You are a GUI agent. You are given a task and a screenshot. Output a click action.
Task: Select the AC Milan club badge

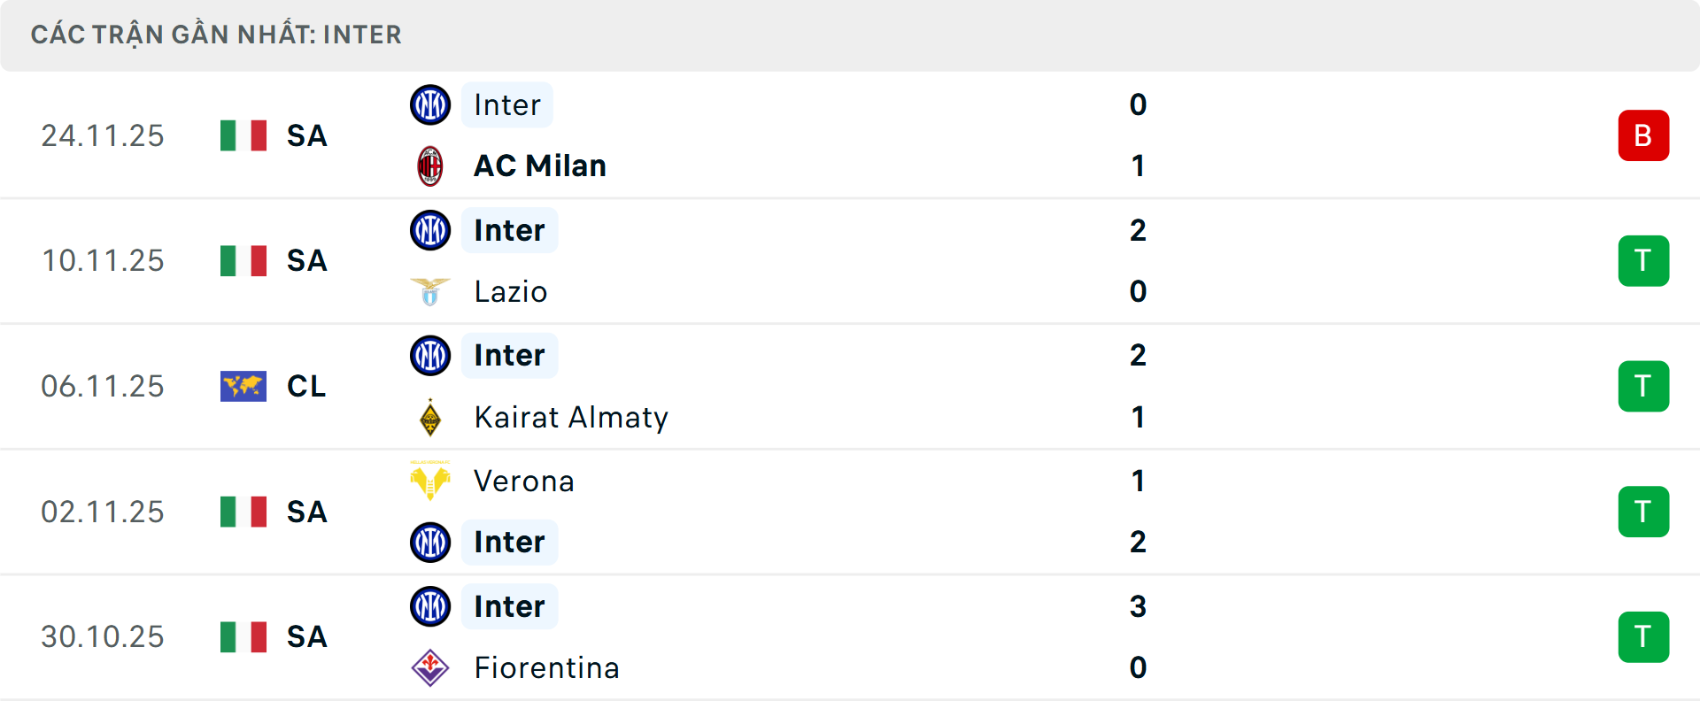coord(430,166)
